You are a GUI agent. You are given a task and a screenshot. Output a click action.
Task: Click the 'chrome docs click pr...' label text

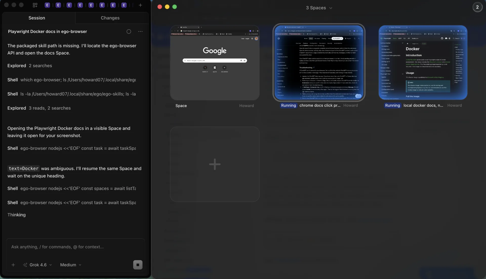[x=320, y=106]
